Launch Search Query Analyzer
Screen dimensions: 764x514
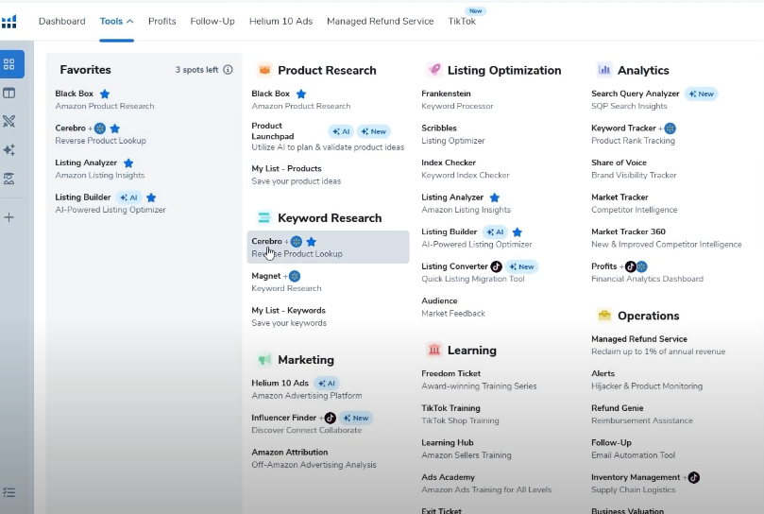(635, 94)
